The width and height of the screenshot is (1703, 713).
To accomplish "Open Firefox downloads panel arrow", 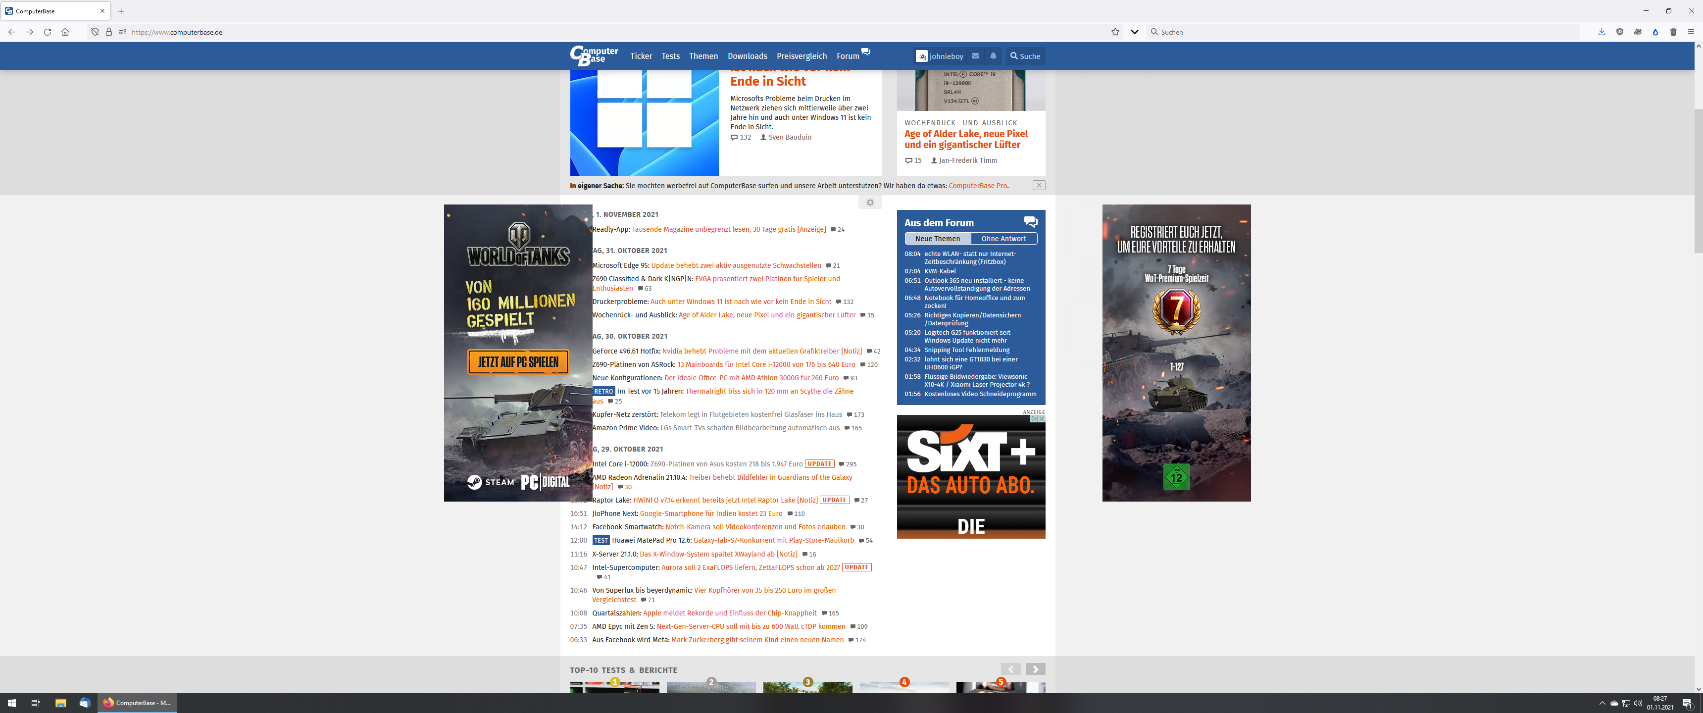I will pyautogui.click(x=1602, y=32).
